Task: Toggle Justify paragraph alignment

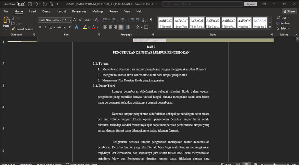Action: (121, 27)
